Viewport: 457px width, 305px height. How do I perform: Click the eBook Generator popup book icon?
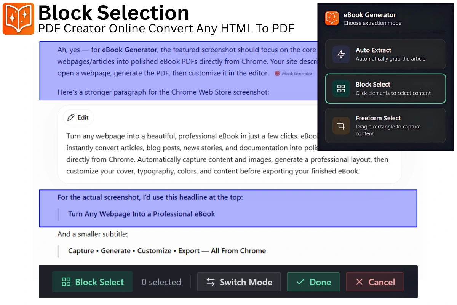click(332, 18)
